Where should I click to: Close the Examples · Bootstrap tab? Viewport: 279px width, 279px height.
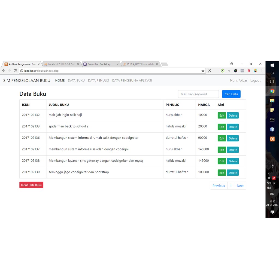coord(117,64)
